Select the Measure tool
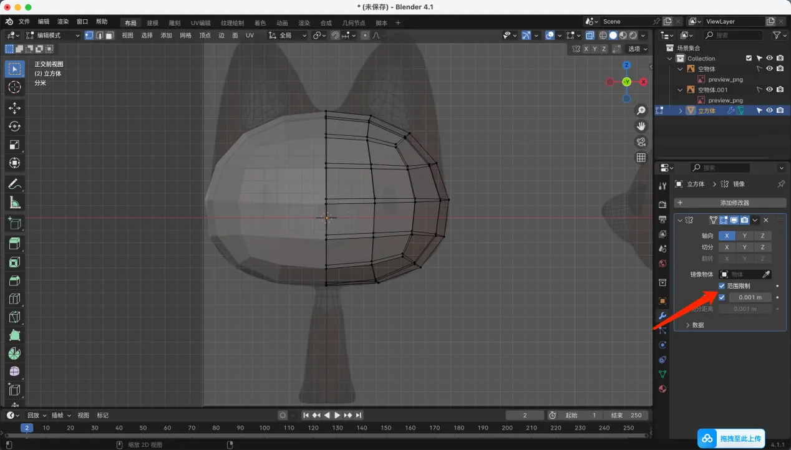This screenshot has height=450, width=791. [x=15, y=203]
